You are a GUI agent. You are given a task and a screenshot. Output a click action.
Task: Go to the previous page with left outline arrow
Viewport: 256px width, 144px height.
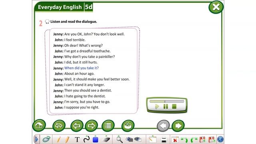pos(77,126)
